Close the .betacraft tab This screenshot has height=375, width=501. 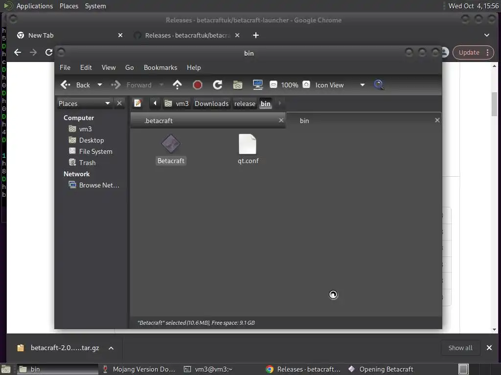[281, 120]
